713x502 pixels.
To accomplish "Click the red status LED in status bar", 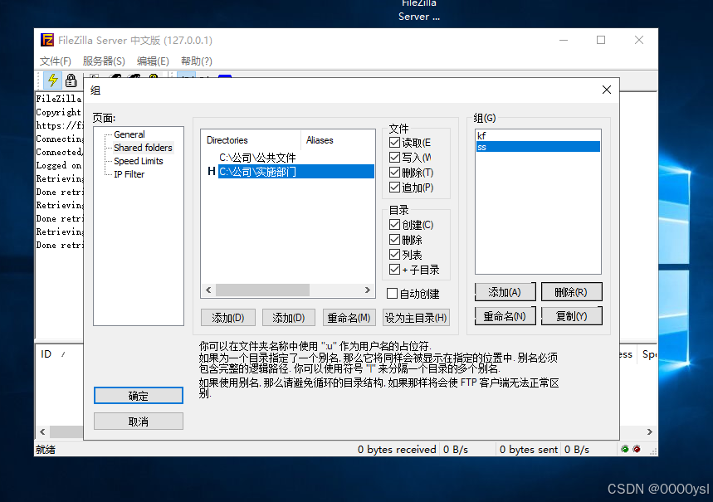I will click(637, 449).
